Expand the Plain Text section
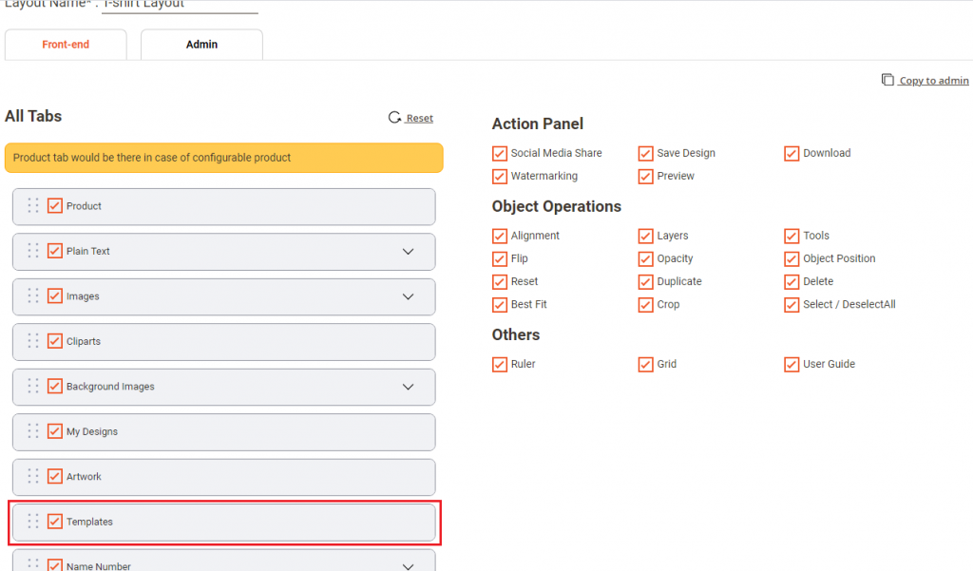Viewport: 973px width, 571px height. [x=409, y=251]
